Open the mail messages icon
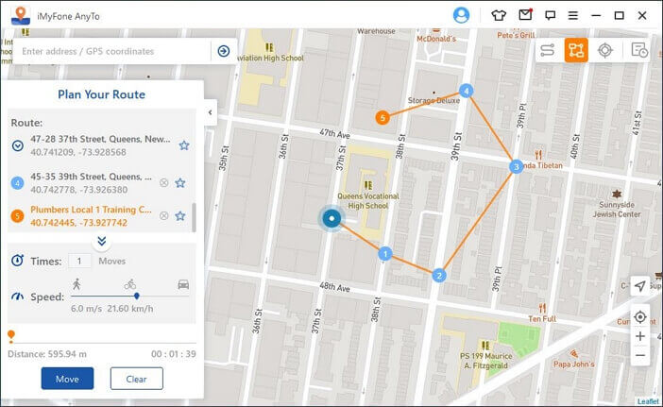This screenshot has height=407, width=663. pyautogui.click(x=525, y=15)
